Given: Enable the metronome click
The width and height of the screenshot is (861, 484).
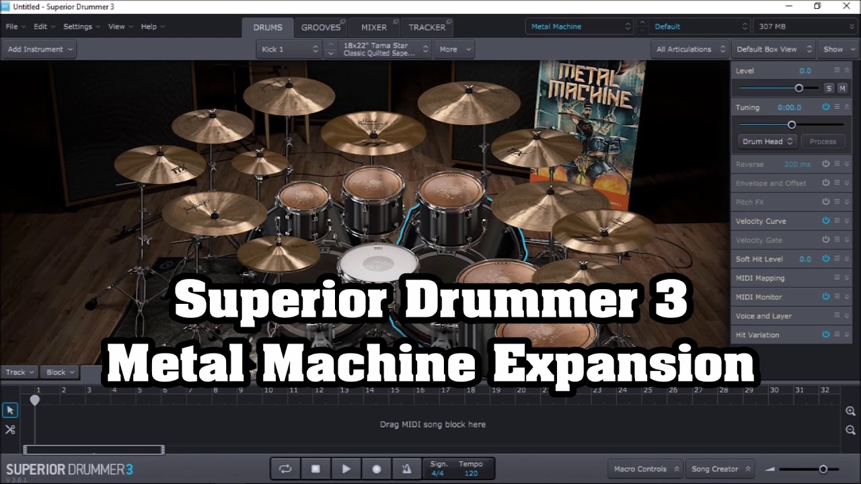Looking at the screenshot, I should pyautogui.click(x=406, y=469).
